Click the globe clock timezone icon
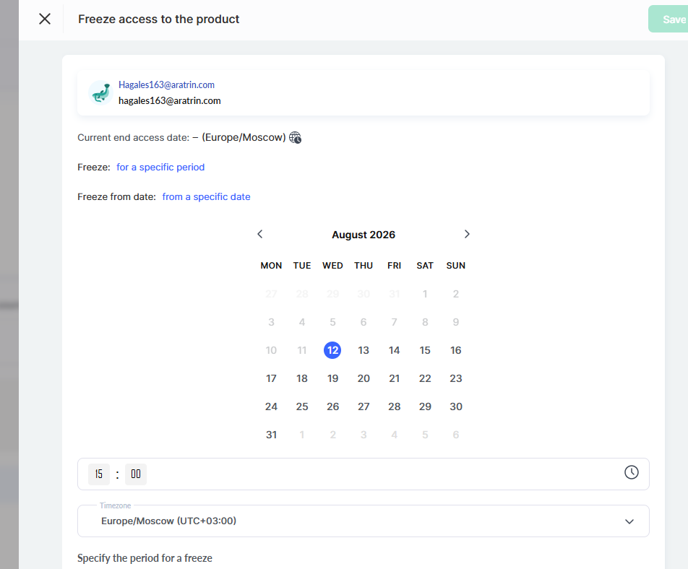 (x=296, y=138)
